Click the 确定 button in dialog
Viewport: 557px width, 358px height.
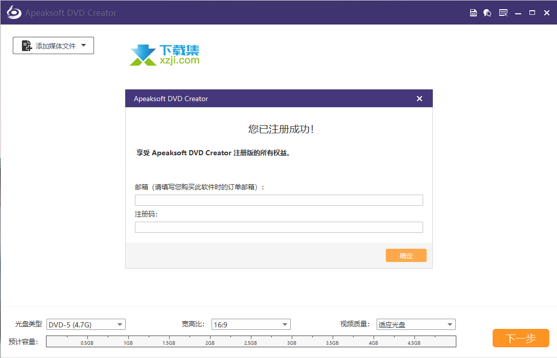click(406, 255)
